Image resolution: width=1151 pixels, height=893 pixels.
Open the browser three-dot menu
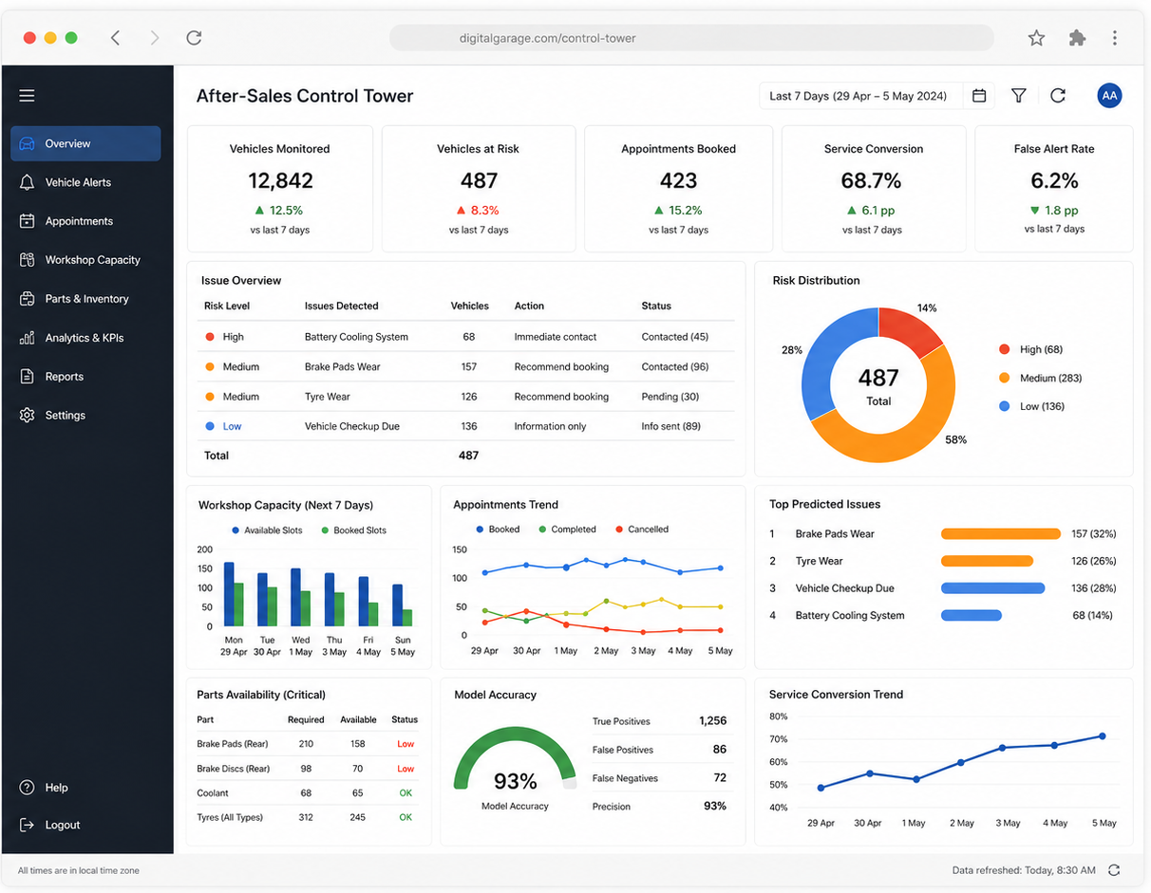(x=1114, y=38)
